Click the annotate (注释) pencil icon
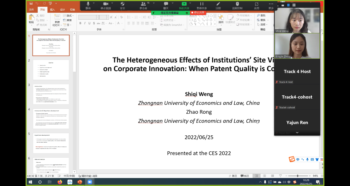The width and height of the screenshot is (350, 186). click(218, 4)
